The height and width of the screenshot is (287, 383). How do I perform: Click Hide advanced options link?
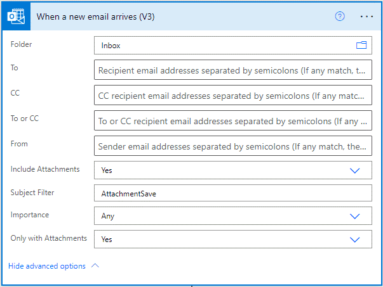[47, 266]
